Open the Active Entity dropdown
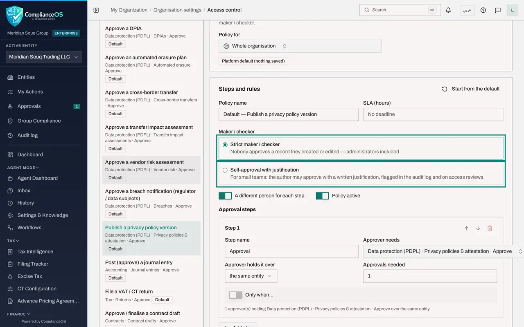The height and width of the screenshot is (327, 524). 43,57
